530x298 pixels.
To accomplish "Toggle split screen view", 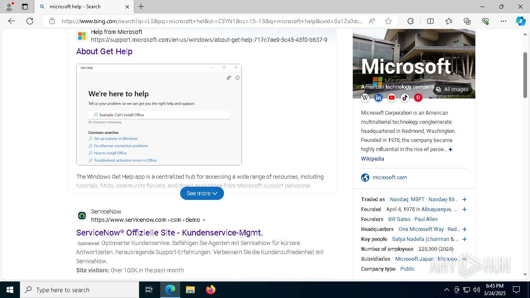I will click(x=430, y=21).
